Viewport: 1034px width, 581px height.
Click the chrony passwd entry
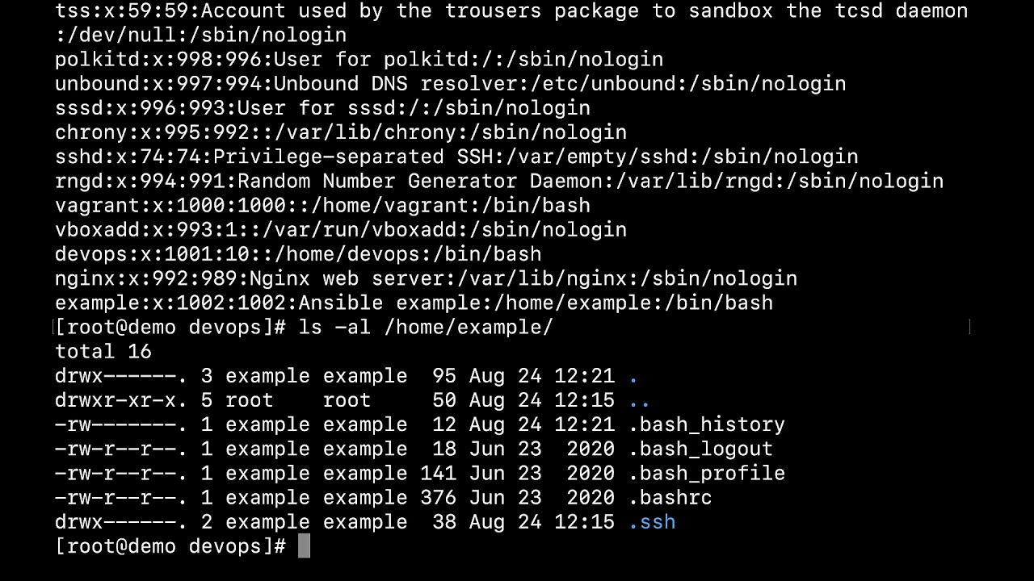tap(340, 132)
